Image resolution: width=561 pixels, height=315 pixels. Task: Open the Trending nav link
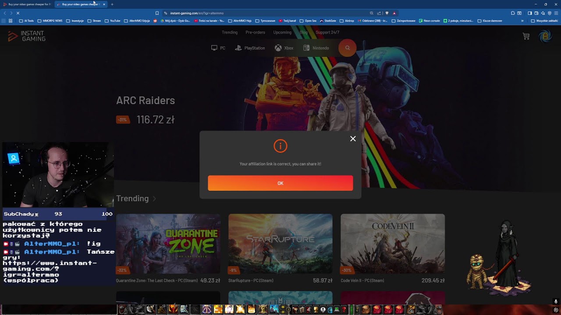pos(230,32)
